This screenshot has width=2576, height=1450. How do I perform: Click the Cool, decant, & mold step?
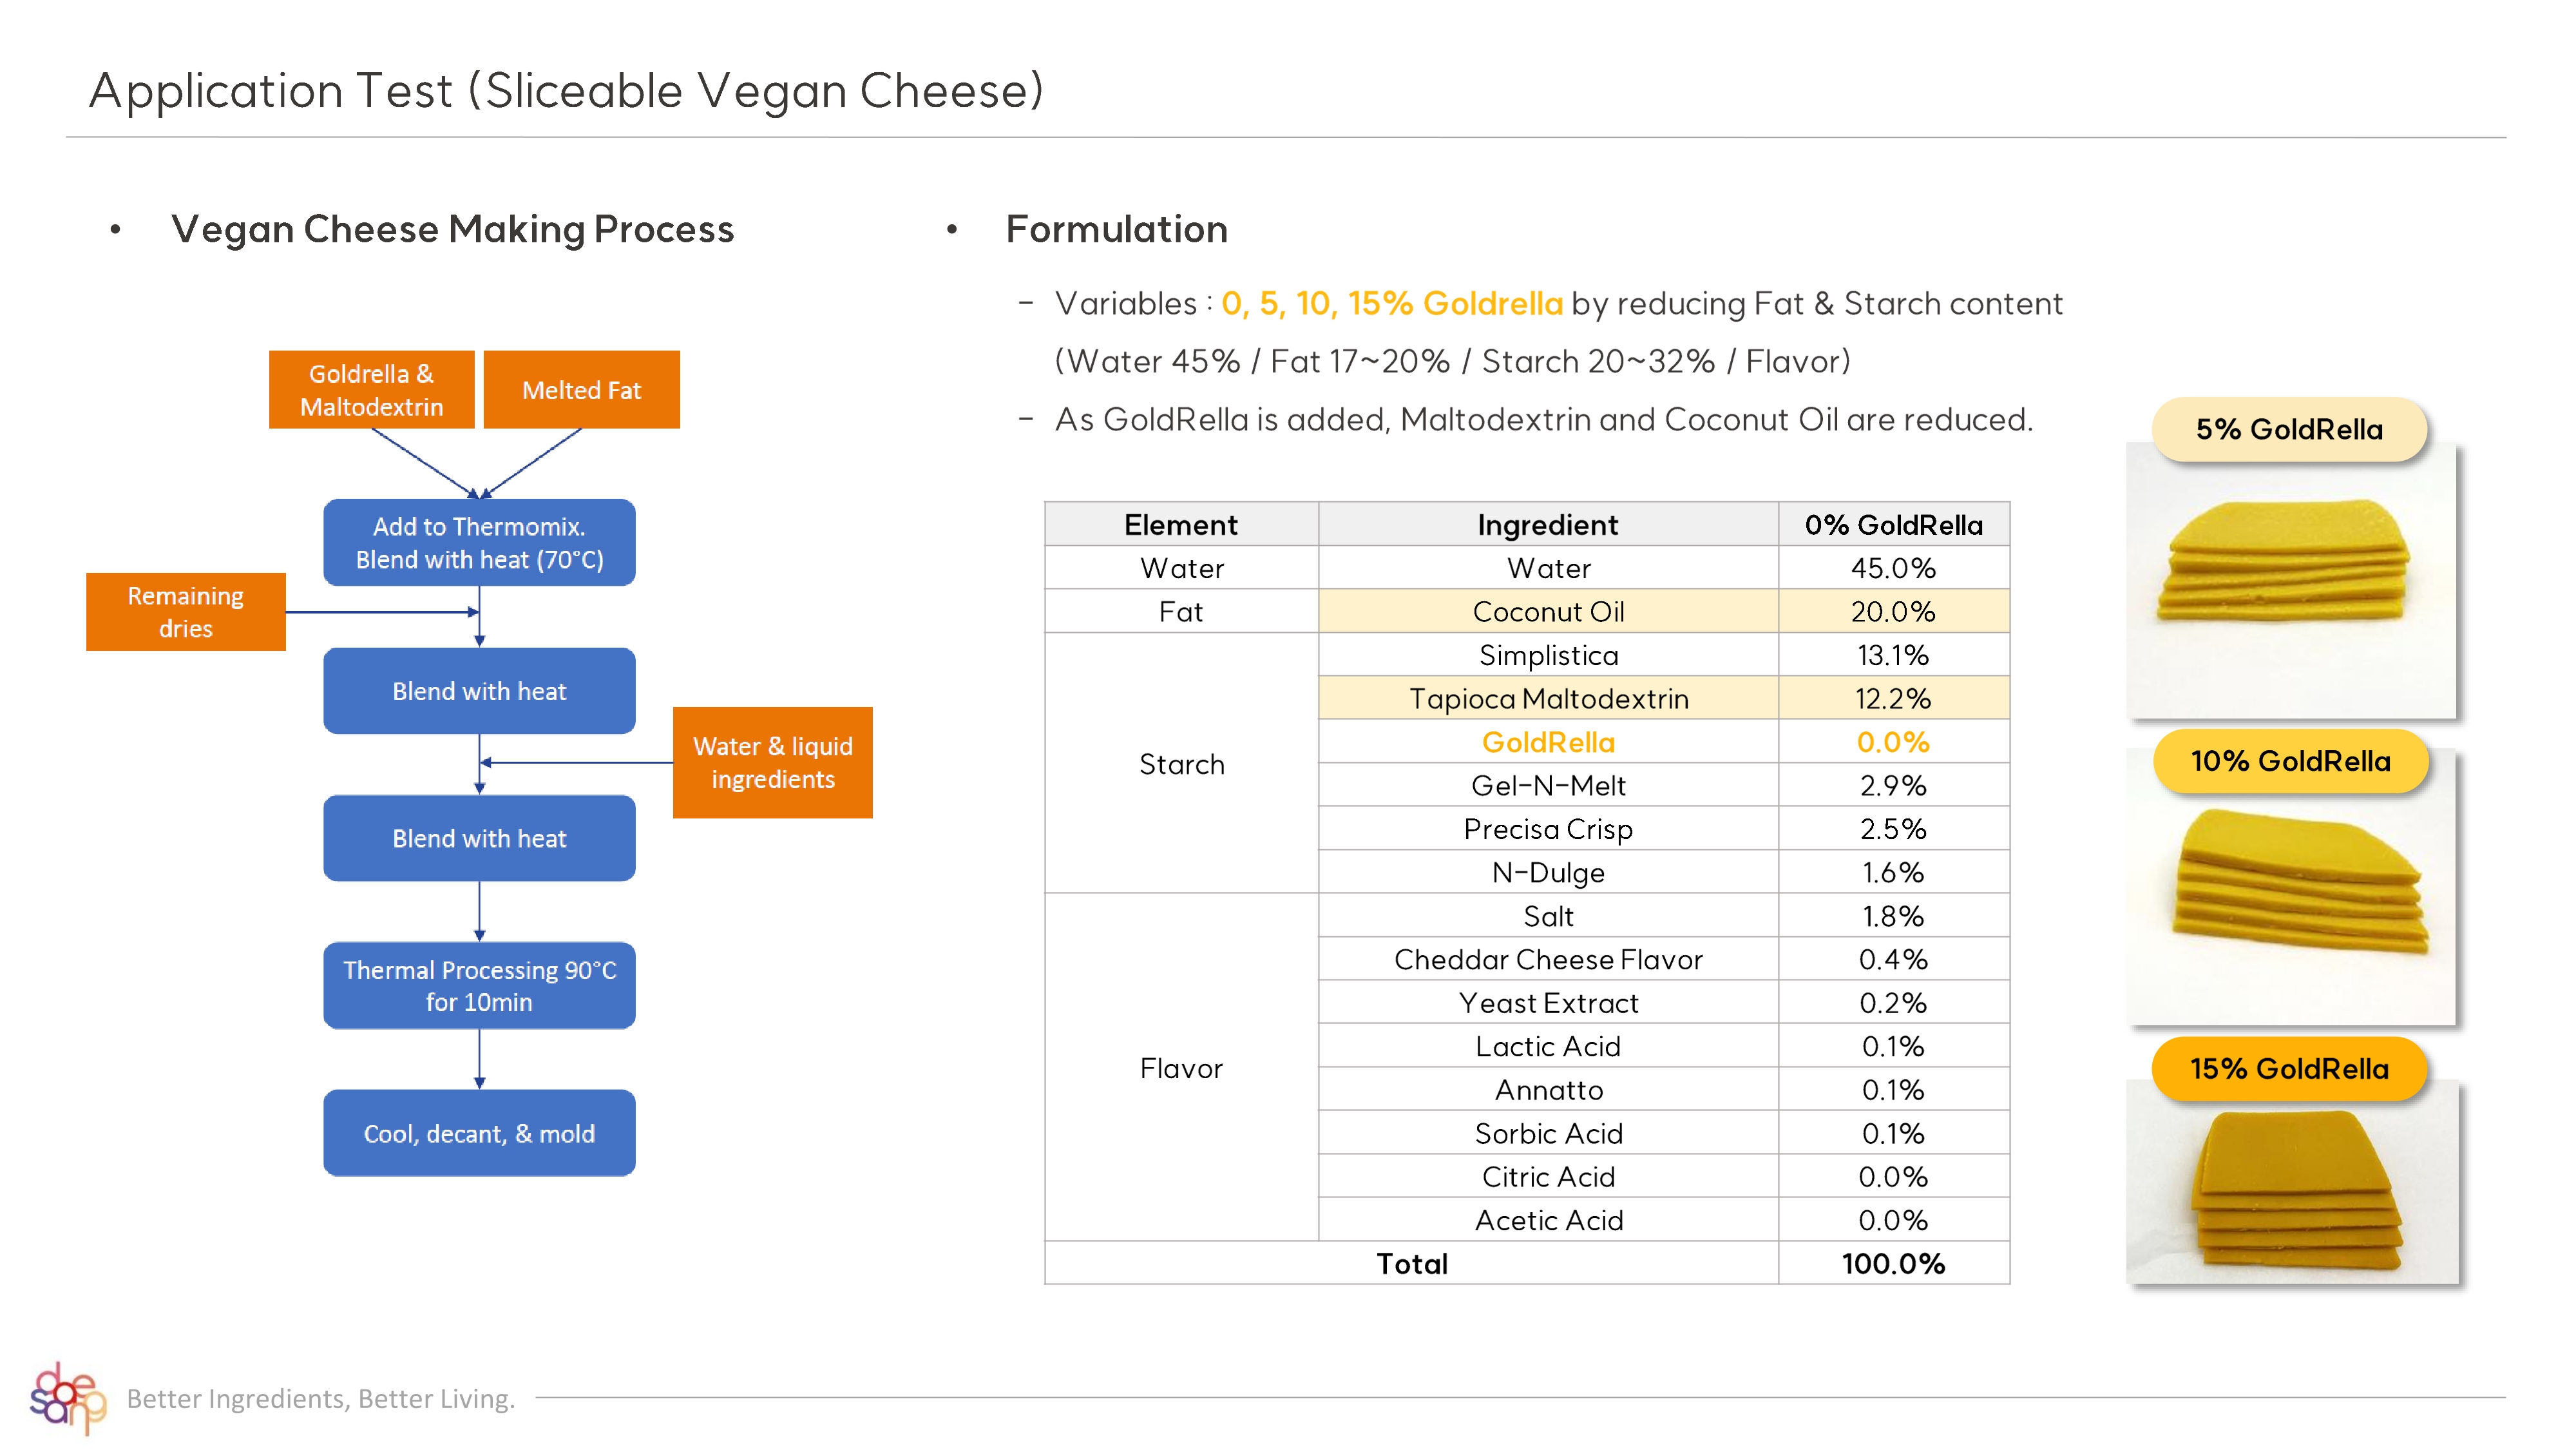(x=479, y=1134)
